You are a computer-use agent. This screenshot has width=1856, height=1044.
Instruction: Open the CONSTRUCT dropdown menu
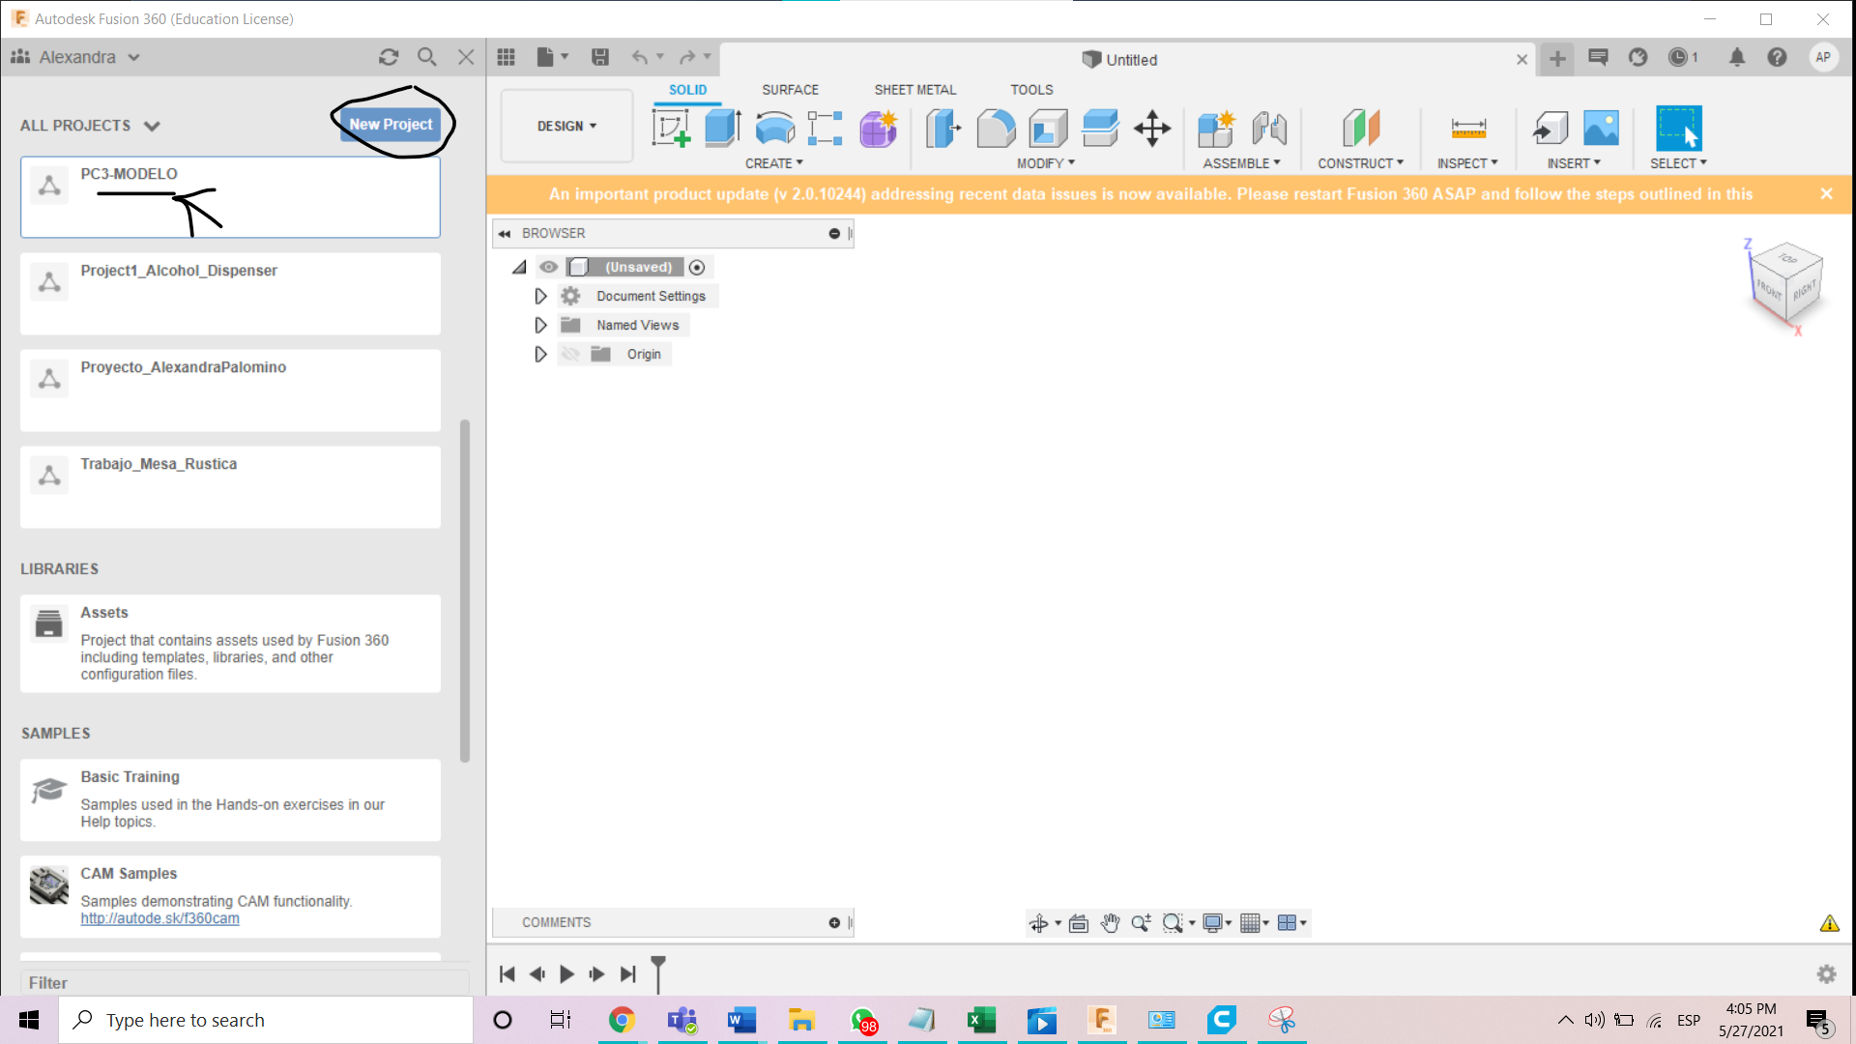(1360, 163)
